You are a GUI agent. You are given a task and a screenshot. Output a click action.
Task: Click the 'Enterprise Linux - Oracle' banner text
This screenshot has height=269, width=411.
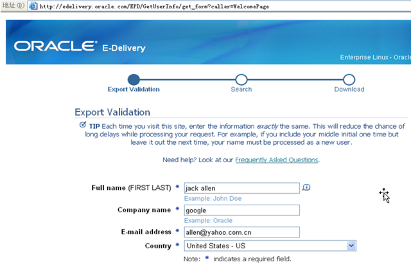tap(375, 57)
